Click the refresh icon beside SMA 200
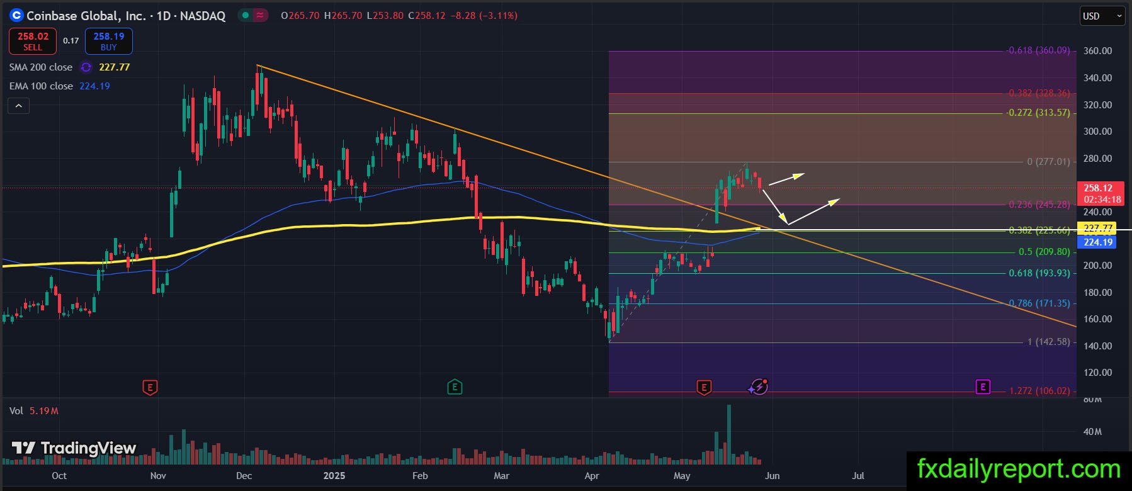Viewport: 1132px width, 491px height. pos(86,67)
